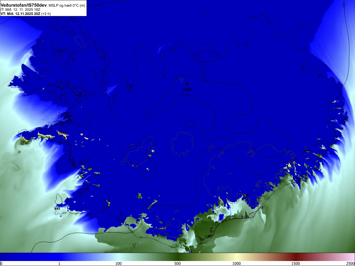The image size is (355, 266).
Task: Click the Veðurstofan/IS750dev map title
Action: (x=24, y=5)
